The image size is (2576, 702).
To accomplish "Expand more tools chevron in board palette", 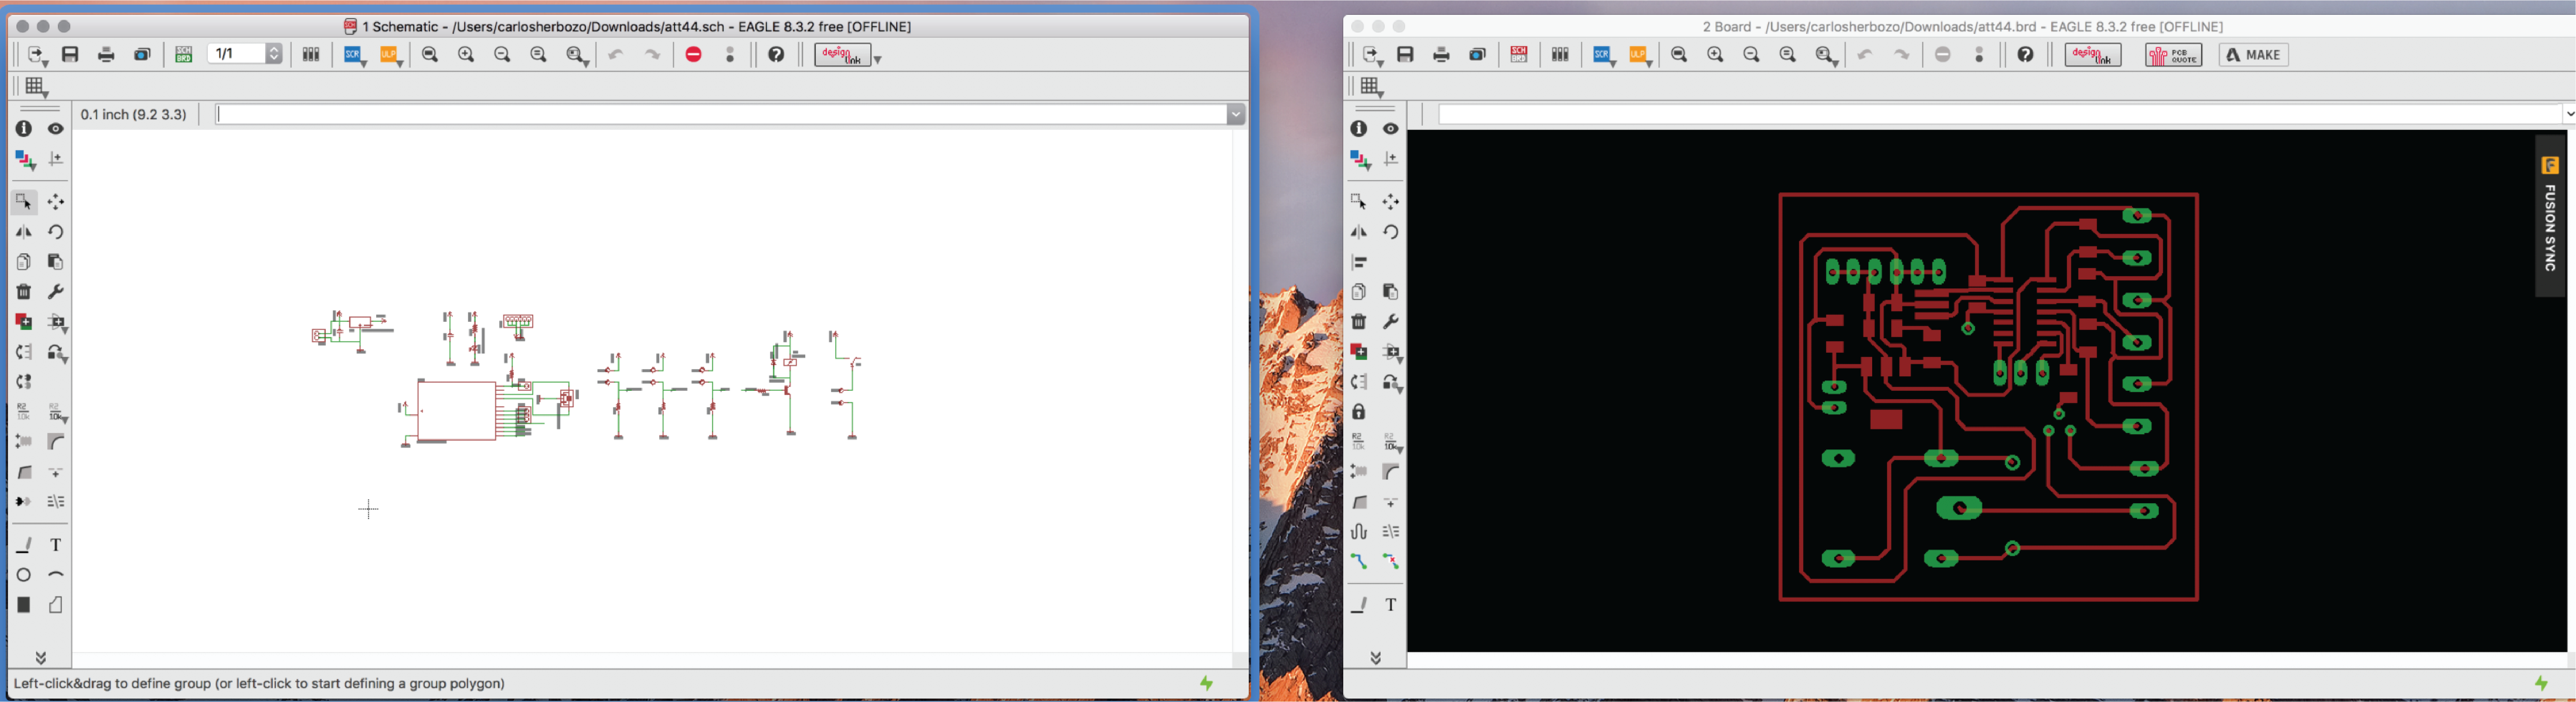I will pyautogui.click(x=1376, y=657).
